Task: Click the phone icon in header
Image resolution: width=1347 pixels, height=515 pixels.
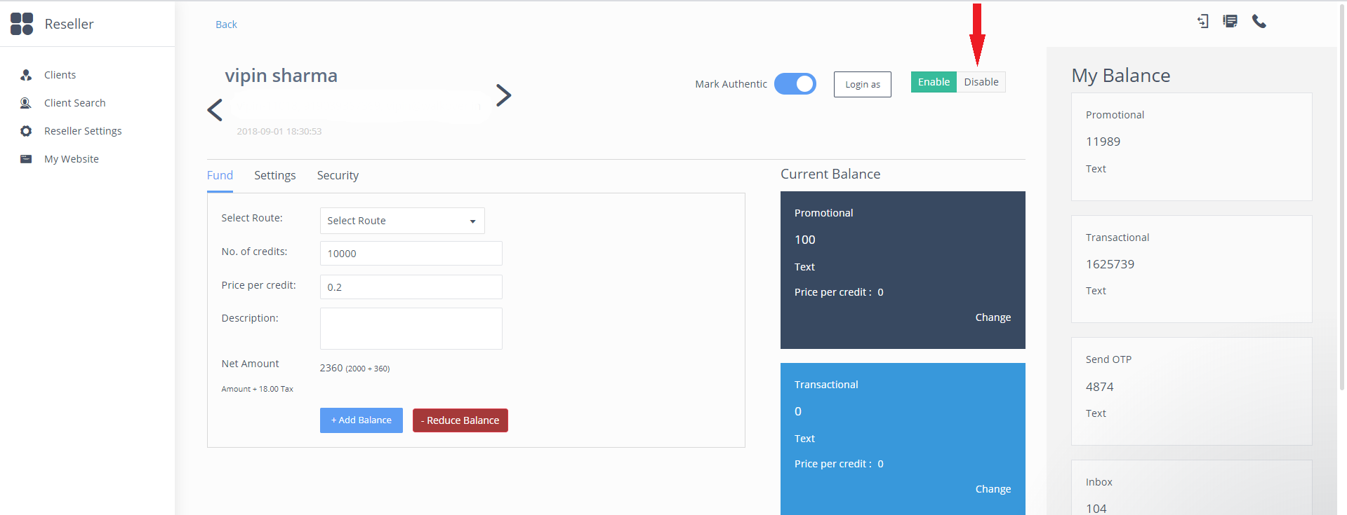Action: [x=1259, y=22]
